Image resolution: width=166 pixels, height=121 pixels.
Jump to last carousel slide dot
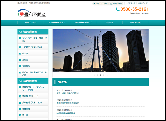(x=107, y=75)
